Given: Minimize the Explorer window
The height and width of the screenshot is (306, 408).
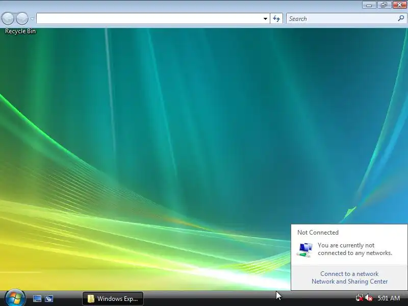Looking at the screenshot, I should click(369, 5).
